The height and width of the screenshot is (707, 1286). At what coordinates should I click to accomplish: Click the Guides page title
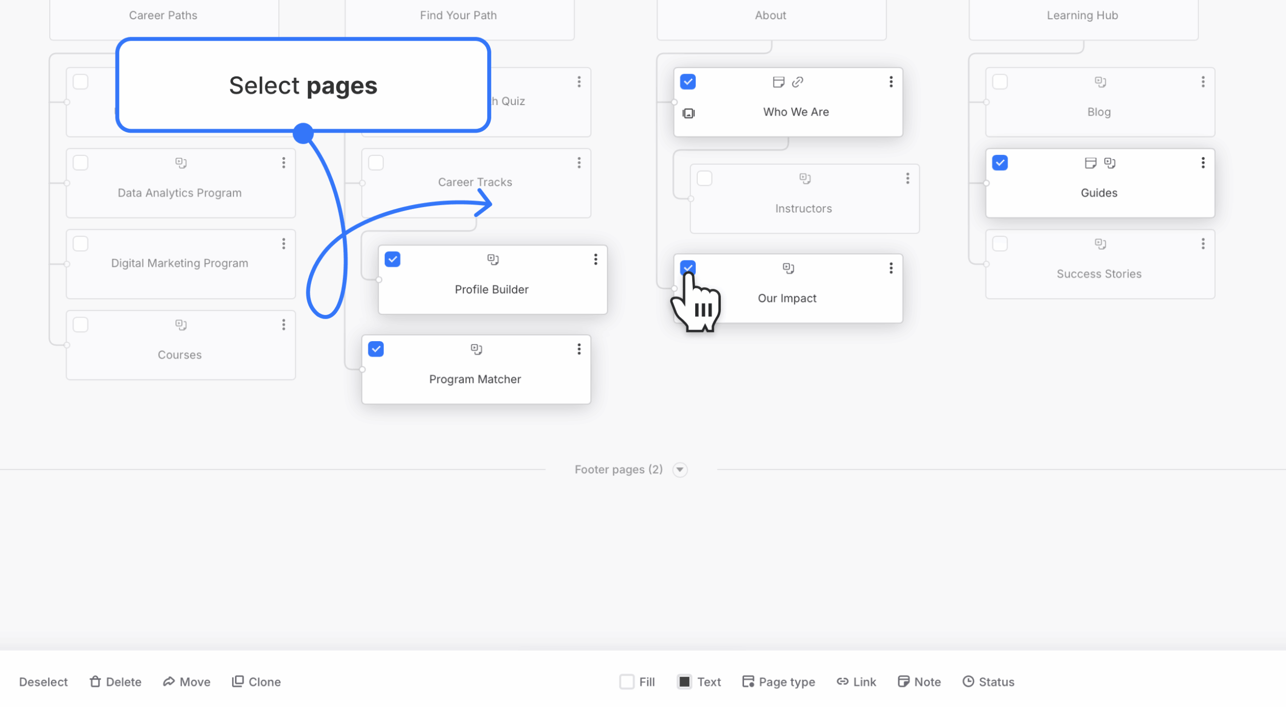(x=1099, y=193)
